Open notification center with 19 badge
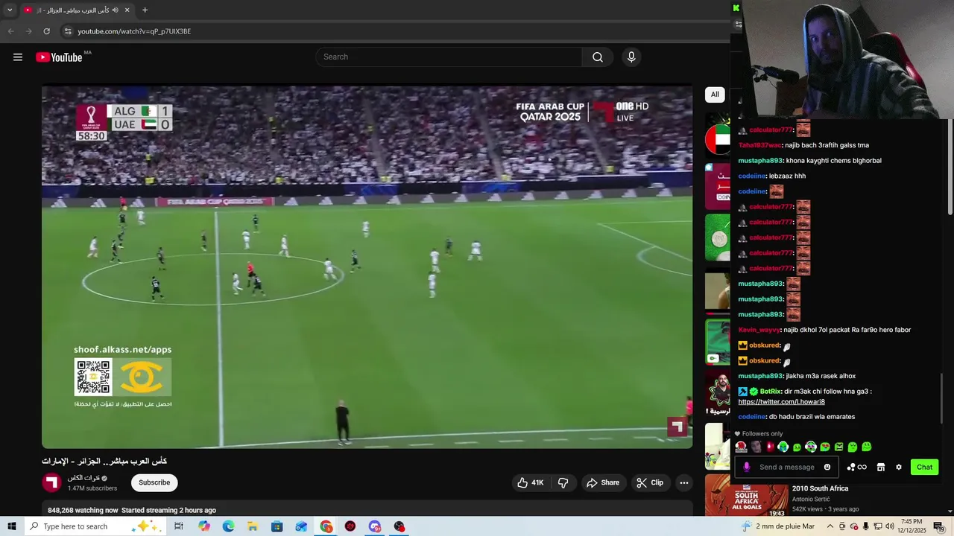 click(939, 526)
